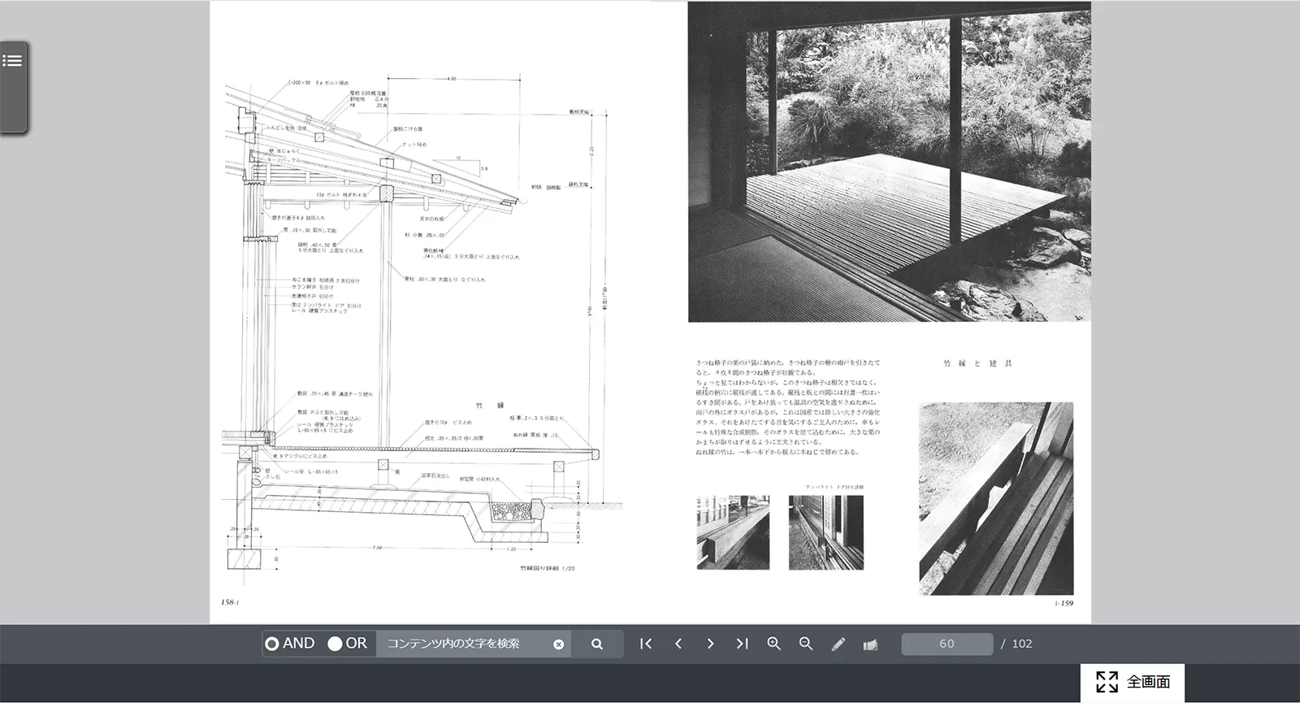Go to the next page
This screenshot has width=1300, height=703.
click(x=710, y=644)
